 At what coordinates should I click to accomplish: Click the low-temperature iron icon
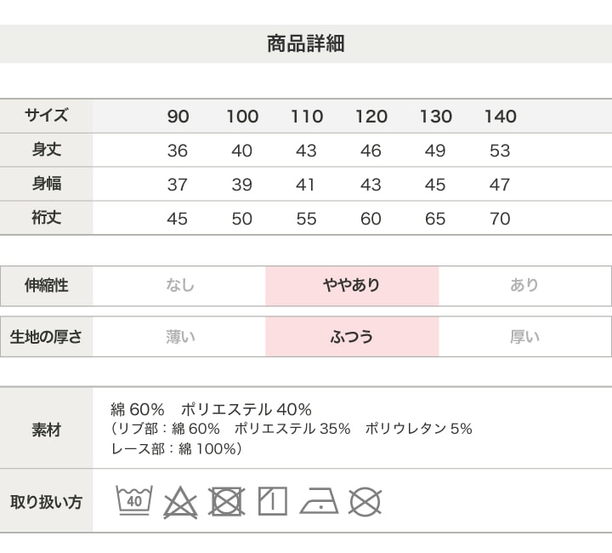pos(319,501)
